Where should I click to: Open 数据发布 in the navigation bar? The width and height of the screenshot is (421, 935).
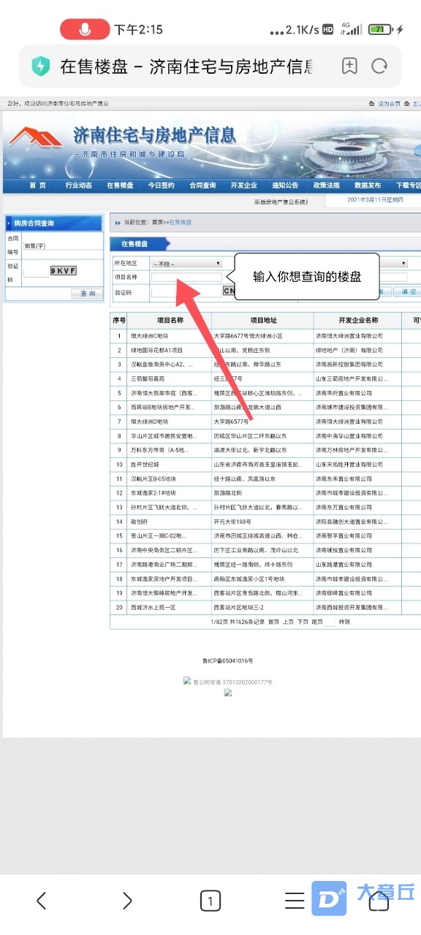pos(368,186)
